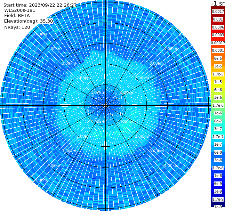Screen dimensions: 225x211
Task: Click the 3.00km range label in the upper-left quadrant
Action: (x=69, y=63)
